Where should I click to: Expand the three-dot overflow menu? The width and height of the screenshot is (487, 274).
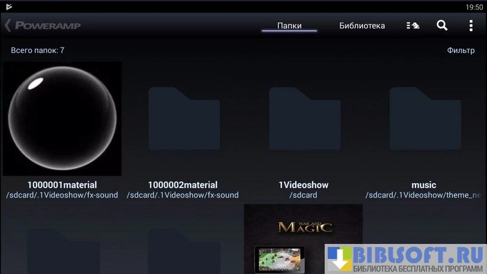point(471,26)
